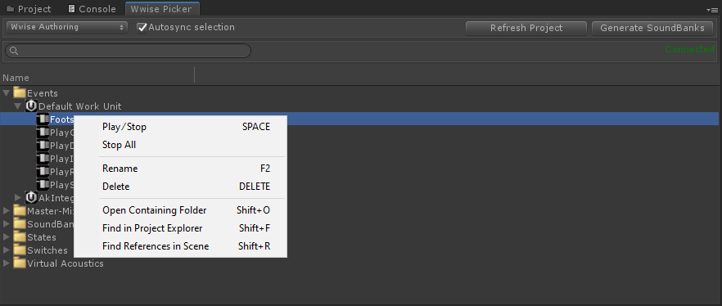Expand the Switches folder
Viewport: 722px width, 306px height.
(x=6, y=250)
